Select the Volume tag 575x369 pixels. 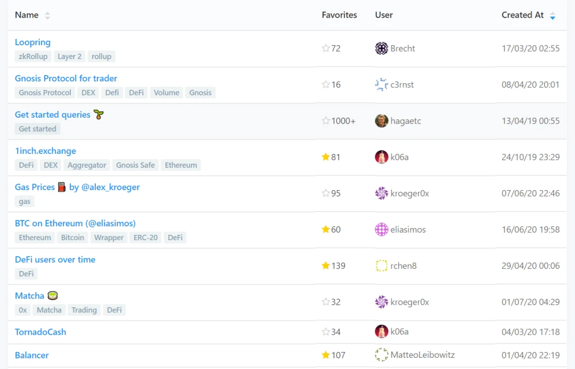167,93
